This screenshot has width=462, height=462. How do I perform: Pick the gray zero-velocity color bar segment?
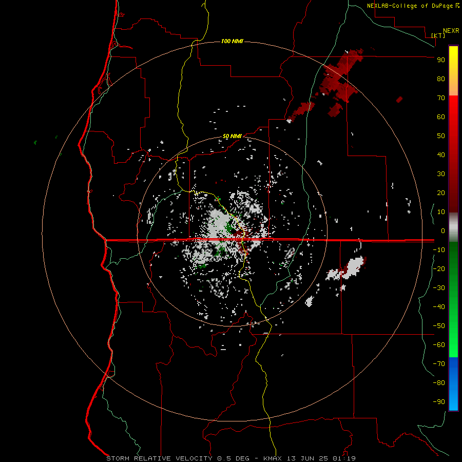click(453, 227)
